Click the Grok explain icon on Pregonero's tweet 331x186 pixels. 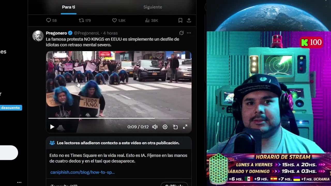coord(182,33)
